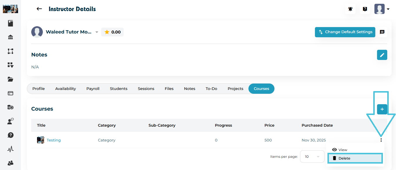Open the user profile avatar dropdown
Screen dimensions: 396x170
(x=382, y=9)
